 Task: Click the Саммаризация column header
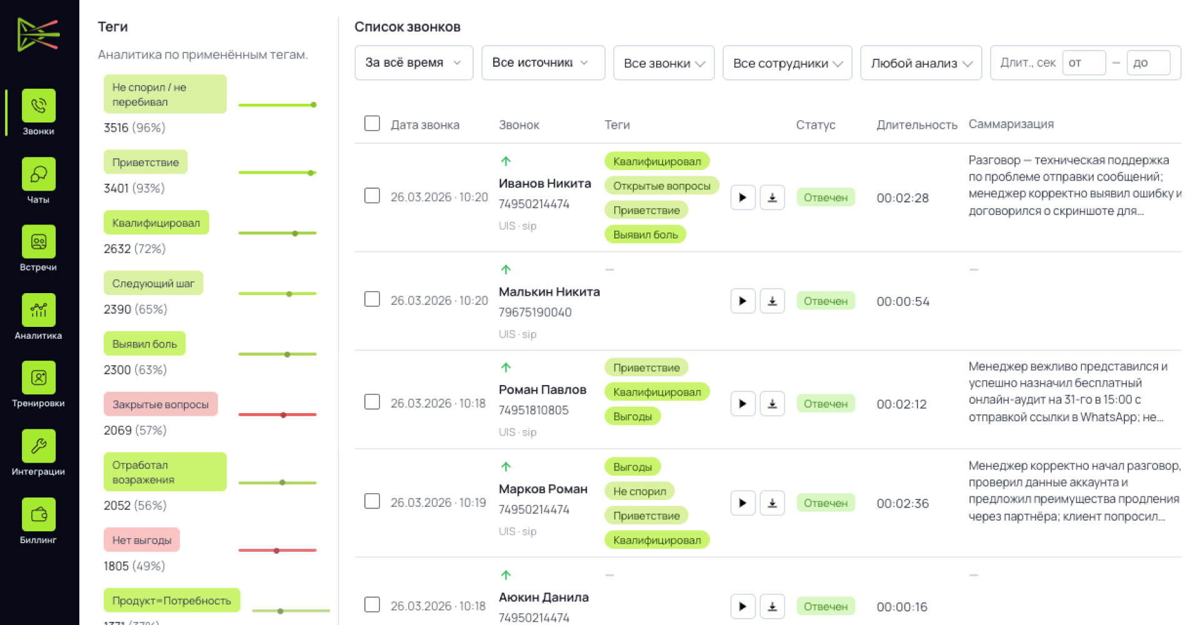(1011, 124)
